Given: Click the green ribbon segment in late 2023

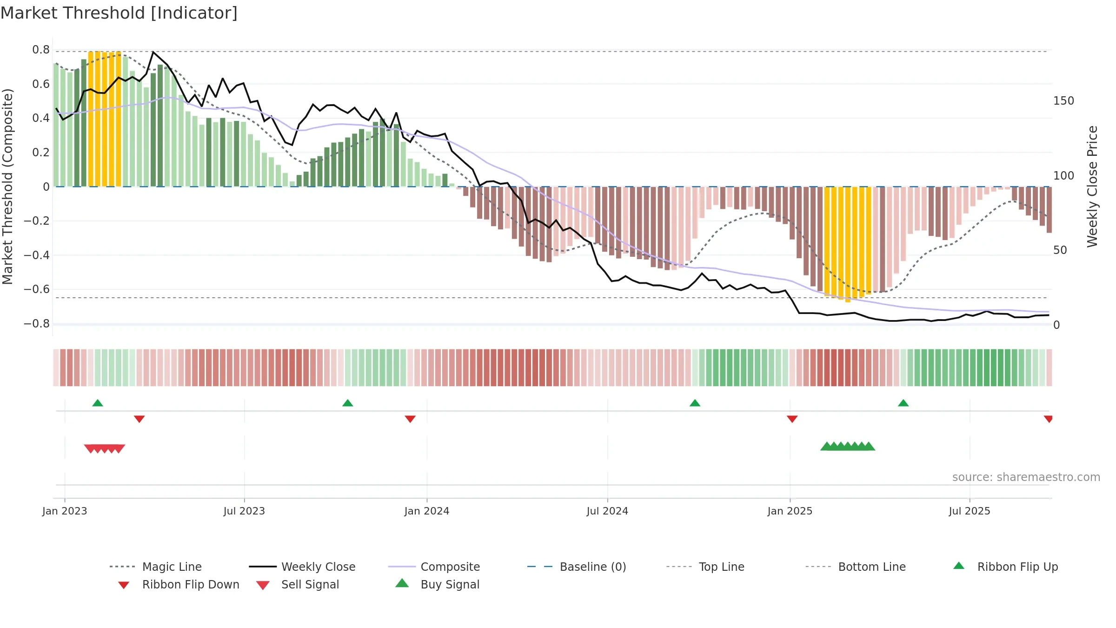Looking at the screenshot, I should [x=376, y=367].
